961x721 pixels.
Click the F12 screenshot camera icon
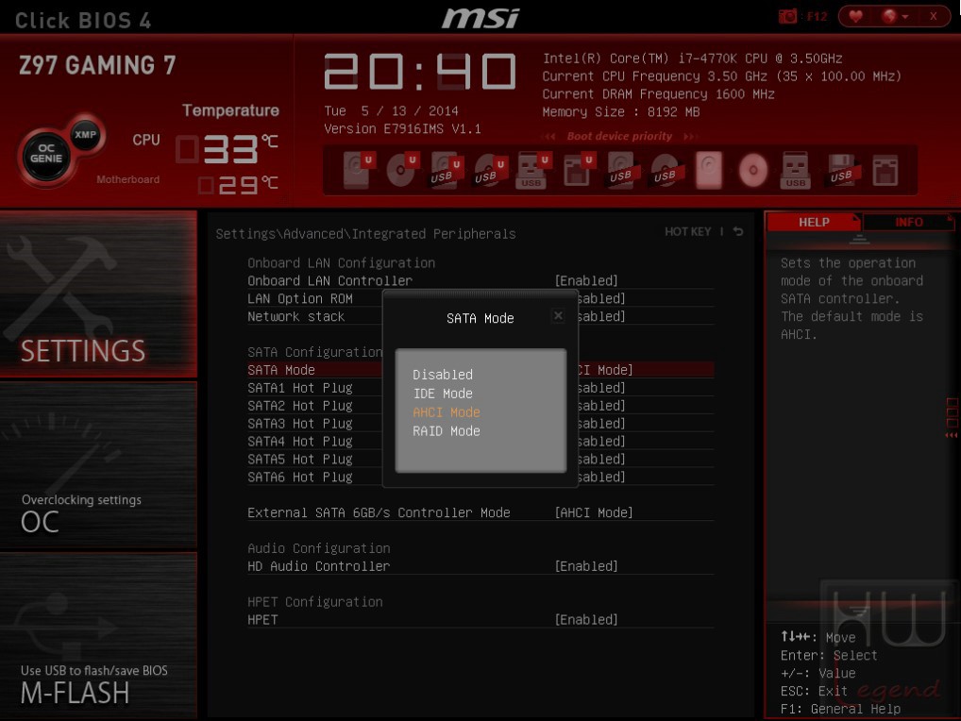click(787, 17)
